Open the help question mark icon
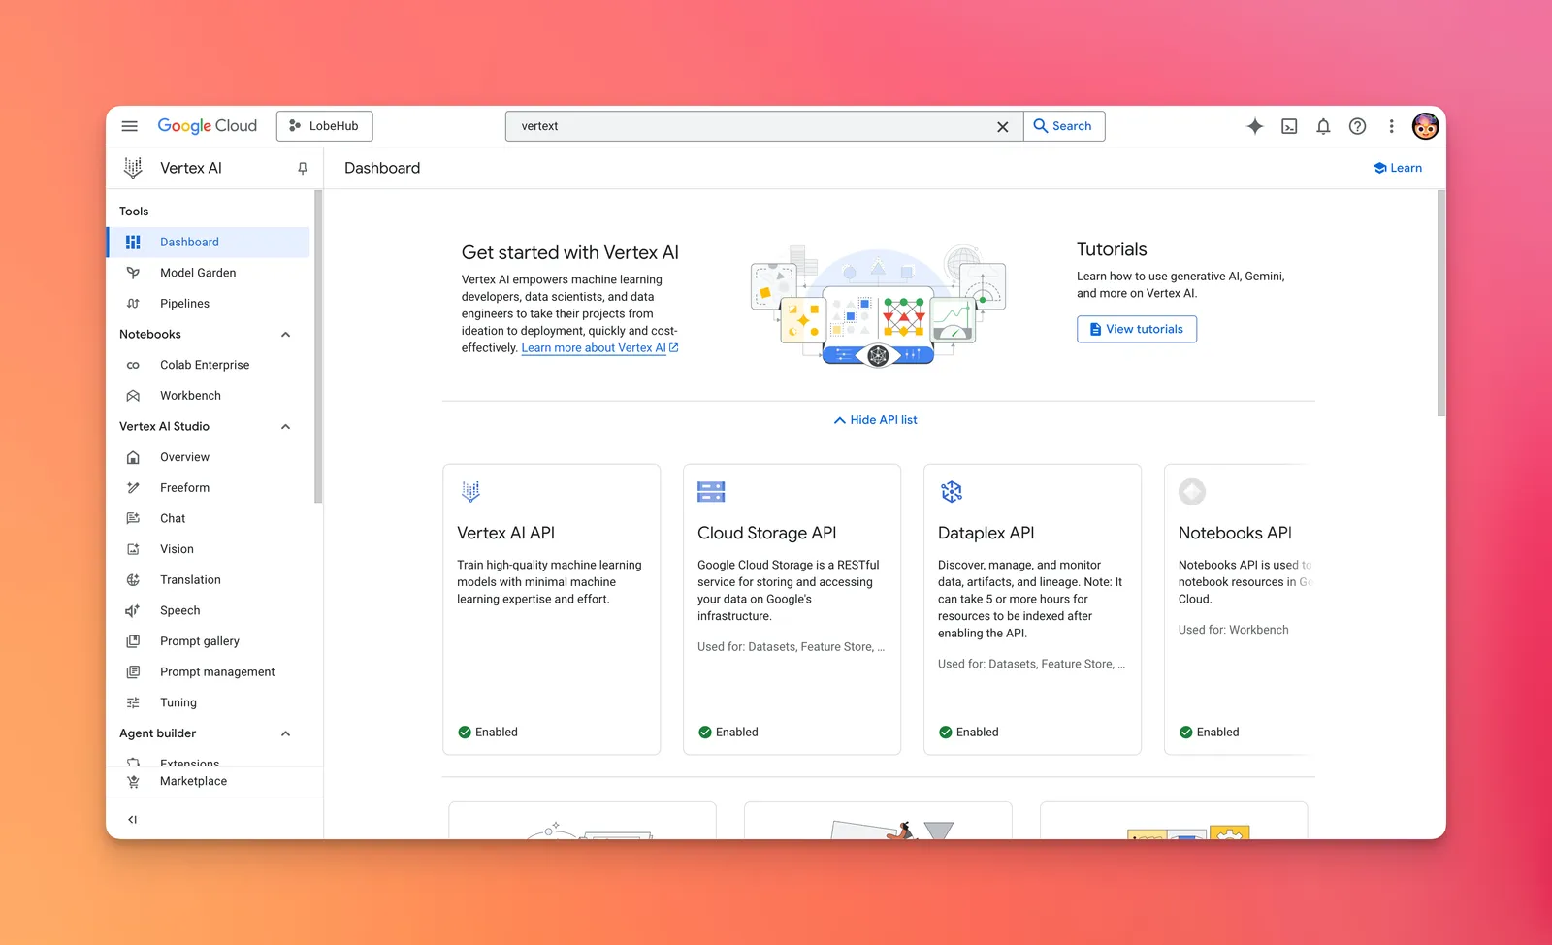 coord(1357,126)
